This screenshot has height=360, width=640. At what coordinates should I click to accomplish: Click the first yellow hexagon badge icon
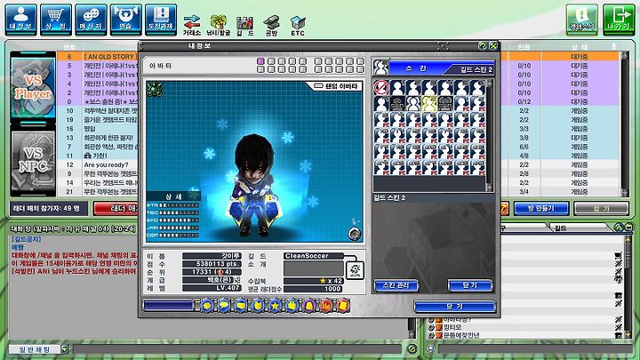point(207,305)
